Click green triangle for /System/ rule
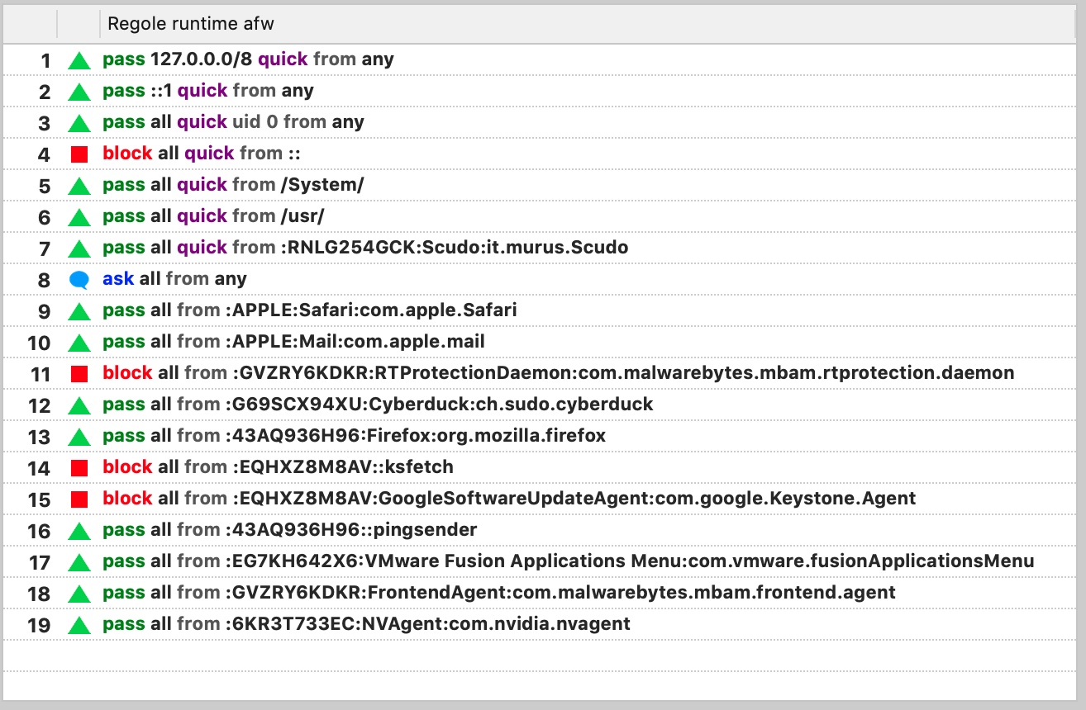 [79, 186]
